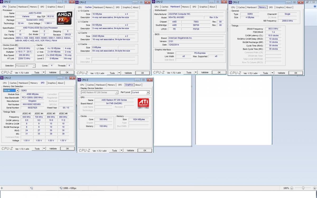The image size is (317, 198).
Task: Open the Display Device Selection dropdown
Action: click(x=116, y=92)
